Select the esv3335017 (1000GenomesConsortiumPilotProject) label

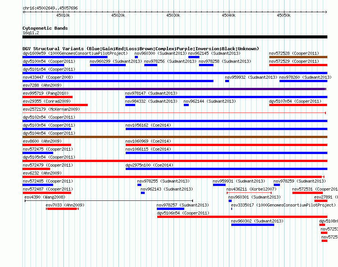[x=283, y=205]
